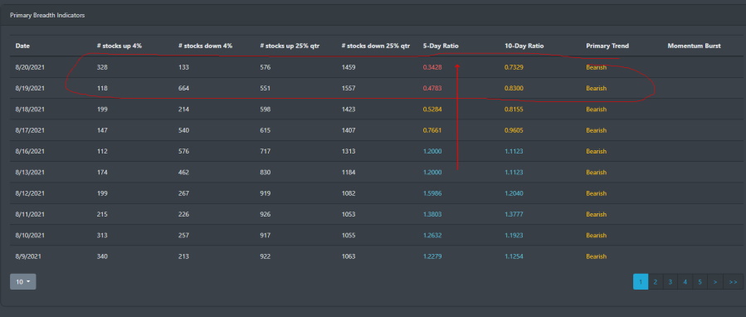This screenshot has width=746, height=317.
Task: Click the 5-Day Ratio value 0.3428
Action: pyautogui.click(x=432, y=67)
